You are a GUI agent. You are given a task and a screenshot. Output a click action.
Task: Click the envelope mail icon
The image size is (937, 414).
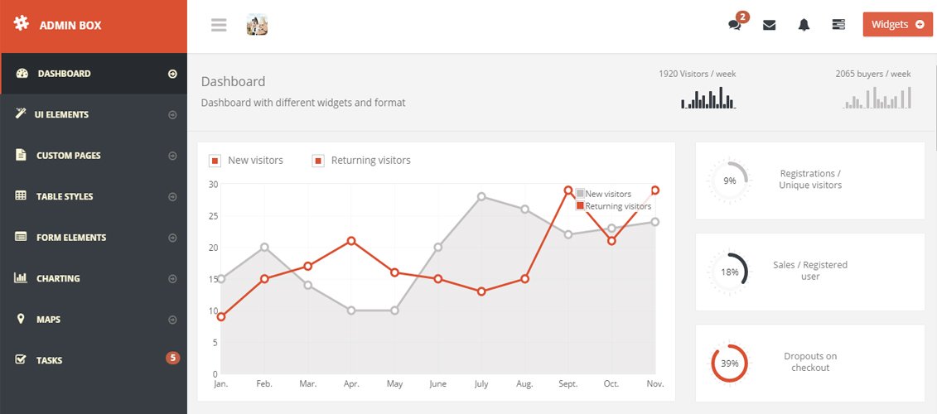[769, 25]
